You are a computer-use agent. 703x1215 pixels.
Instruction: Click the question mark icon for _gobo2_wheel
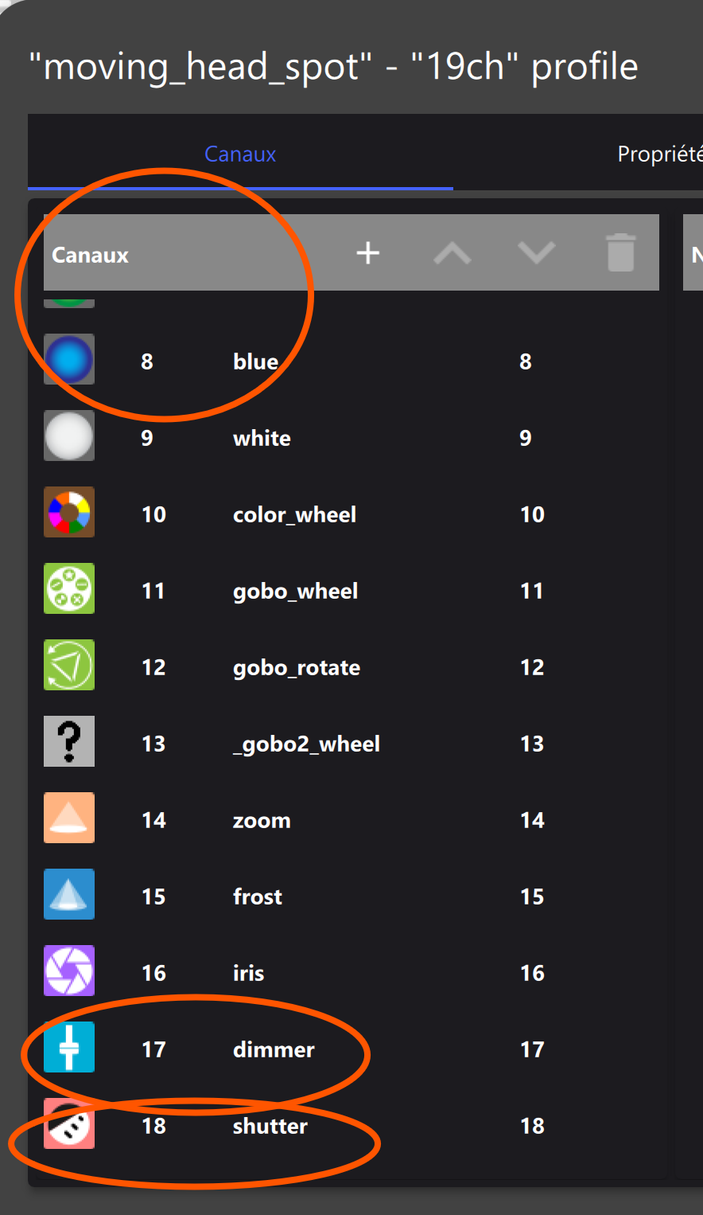[69, 741]
